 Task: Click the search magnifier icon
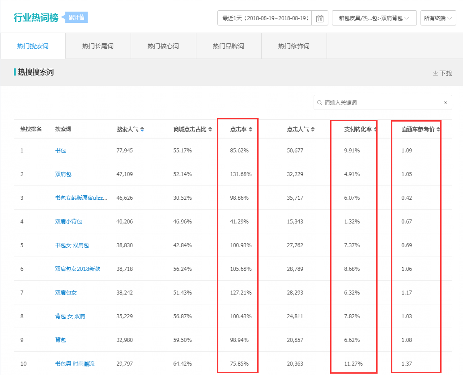(x=319, y=103)
